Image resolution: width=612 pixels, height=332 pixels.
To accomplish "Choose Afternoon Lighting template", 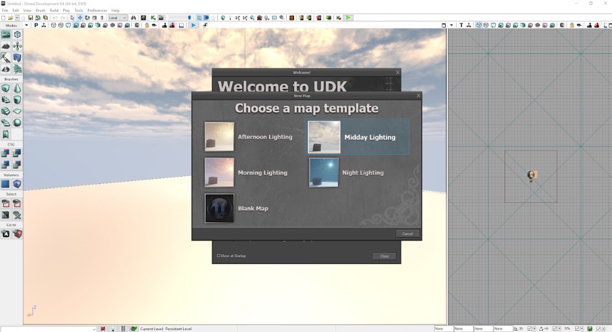I will point(249,137).
